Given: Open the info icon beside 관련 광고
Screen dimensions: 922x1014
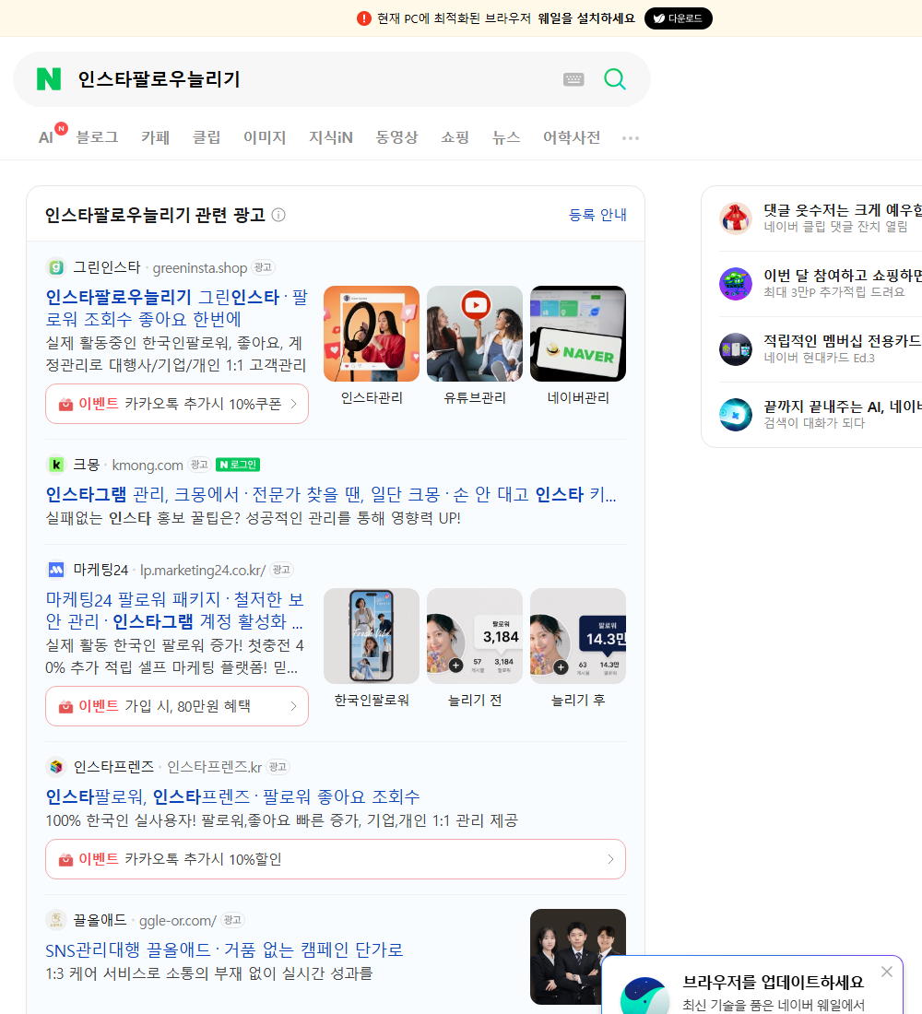Looking at the screenshot, I should [278, 215].
